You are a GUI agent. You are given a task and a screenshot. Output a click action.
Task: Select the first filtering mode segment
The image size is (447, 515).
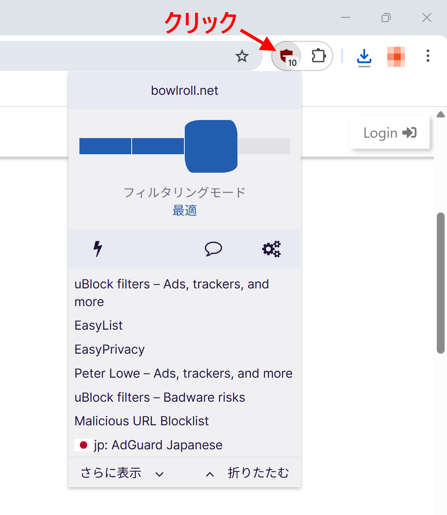pyautogui.click(x=105, y=146)
